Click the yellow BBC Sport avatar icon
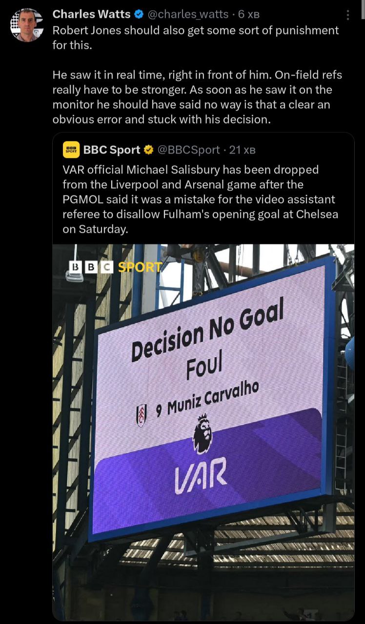This screenshot has width=365, height=624. [71, 150]
